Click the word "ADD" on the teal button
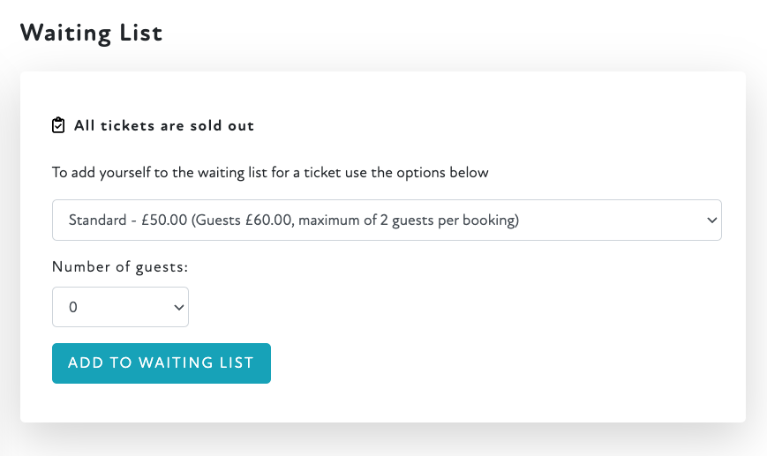767x456 pixels. pos(84,363)
